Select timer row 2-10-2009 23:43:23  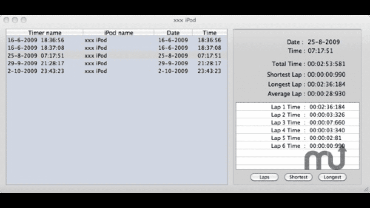click(117, 71)
